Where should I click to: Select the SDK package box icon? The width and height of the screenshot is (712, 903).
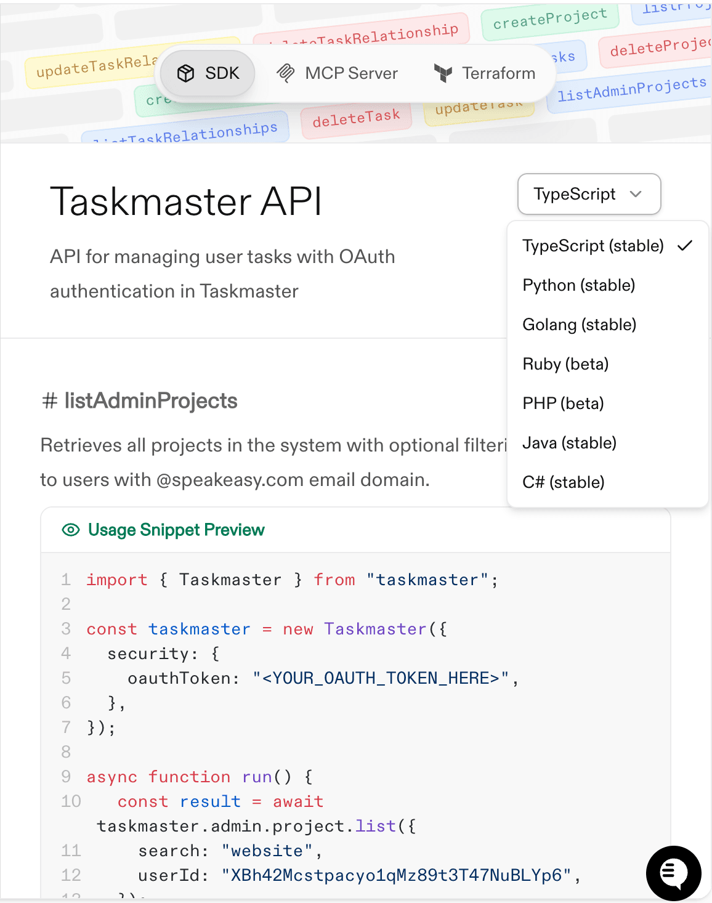coord(185,73)
